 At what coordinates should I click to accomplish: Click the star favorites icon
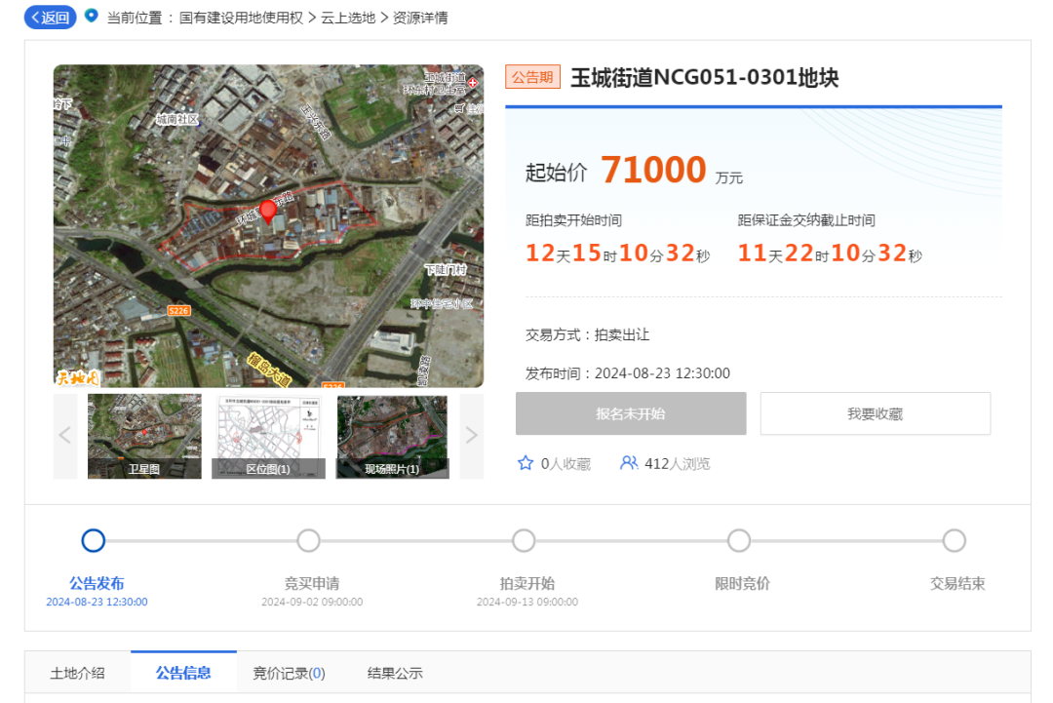(526, 463)
